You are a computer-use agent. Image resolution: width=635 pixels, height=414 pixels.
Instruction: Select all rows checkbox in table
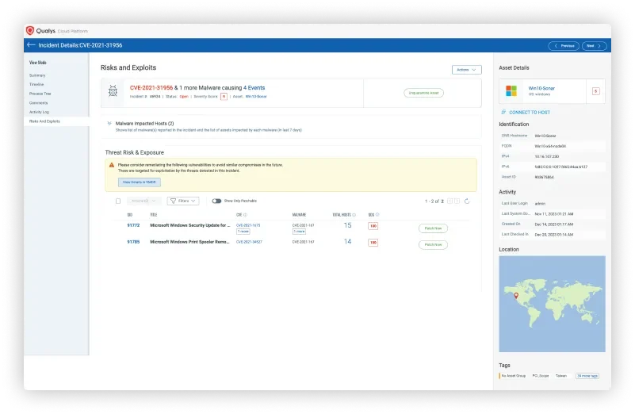(118, 201)
